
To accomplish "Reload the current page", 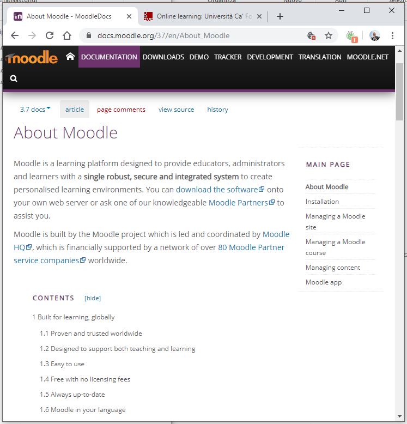I will coord(50,35).
